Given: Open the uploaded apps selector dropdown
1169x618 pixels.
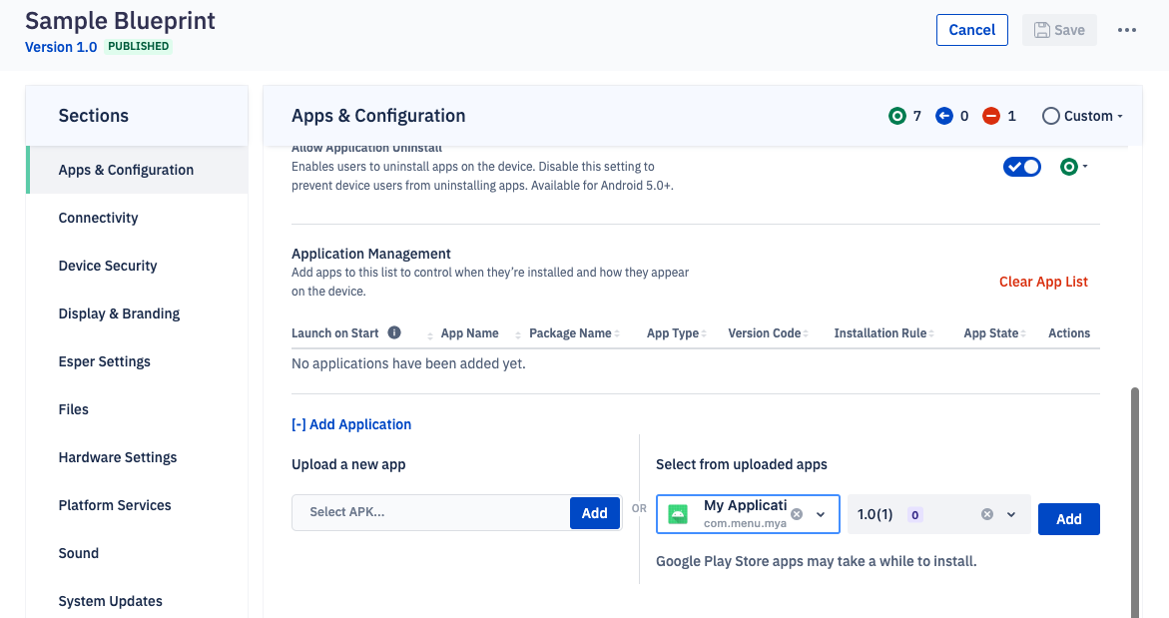Looking at the screenshot, I should tap(821, 513).
